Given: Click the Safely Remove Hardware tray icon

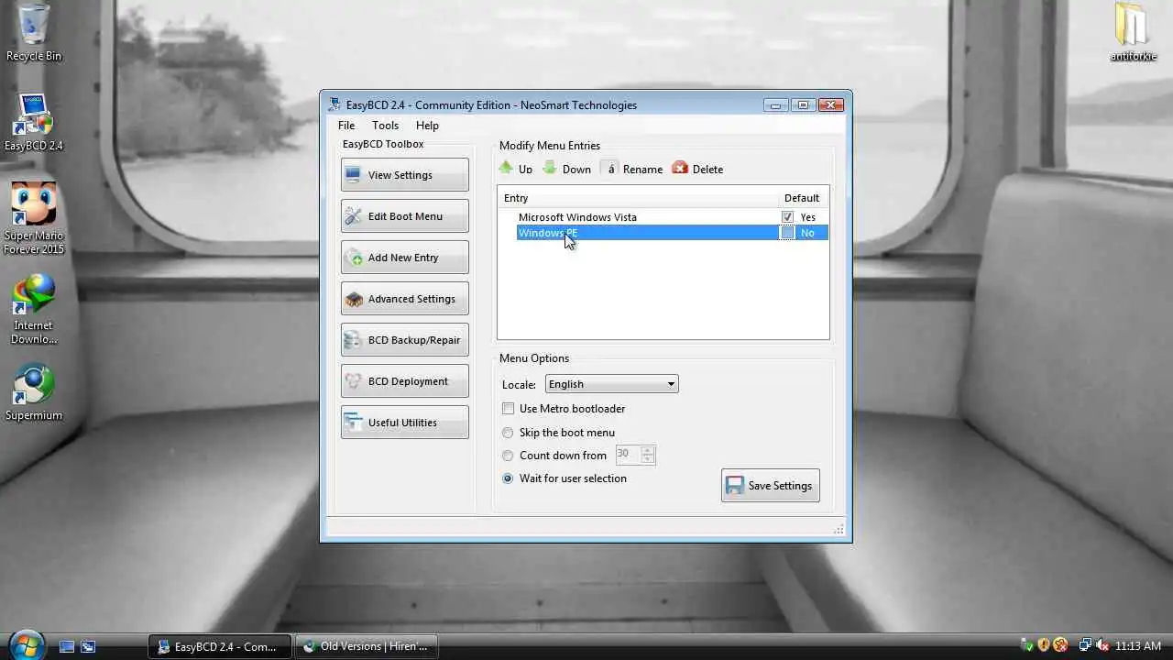Looking at the screenshot, I should [1027, 645].
